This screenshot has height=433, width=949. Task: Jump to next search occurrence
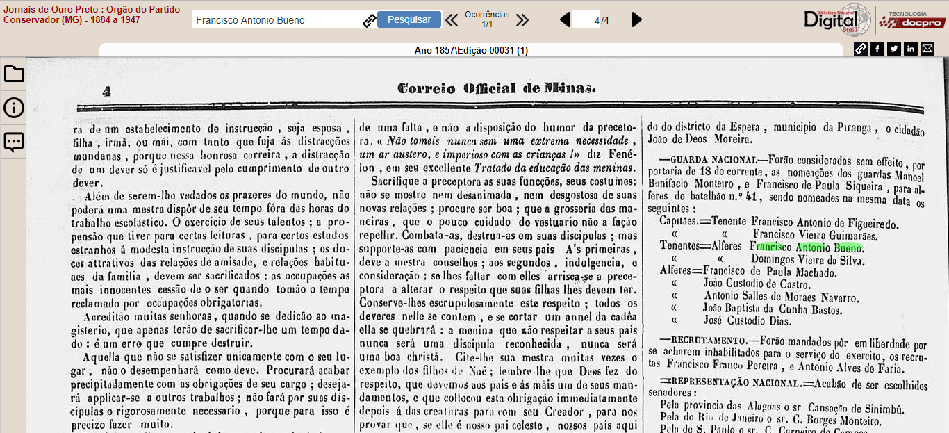pos(522,20)
